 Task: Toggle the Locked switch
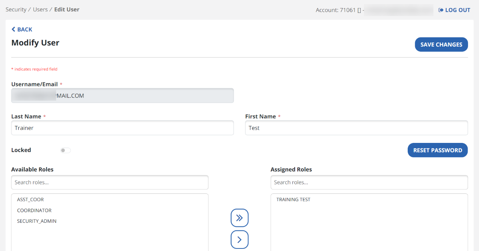pyautogui.click(x=65, y=150)
